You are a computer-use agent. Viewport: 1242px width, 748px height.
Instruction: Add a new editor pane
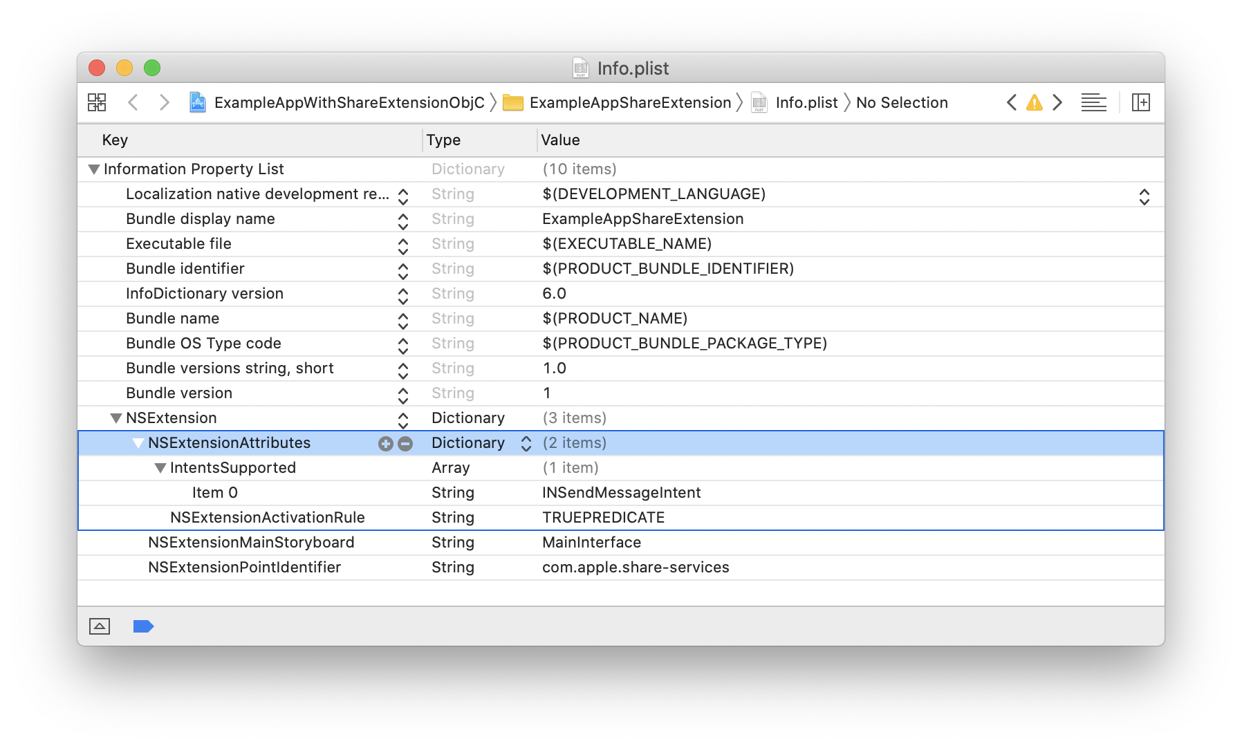click(x=1140, y=103)
